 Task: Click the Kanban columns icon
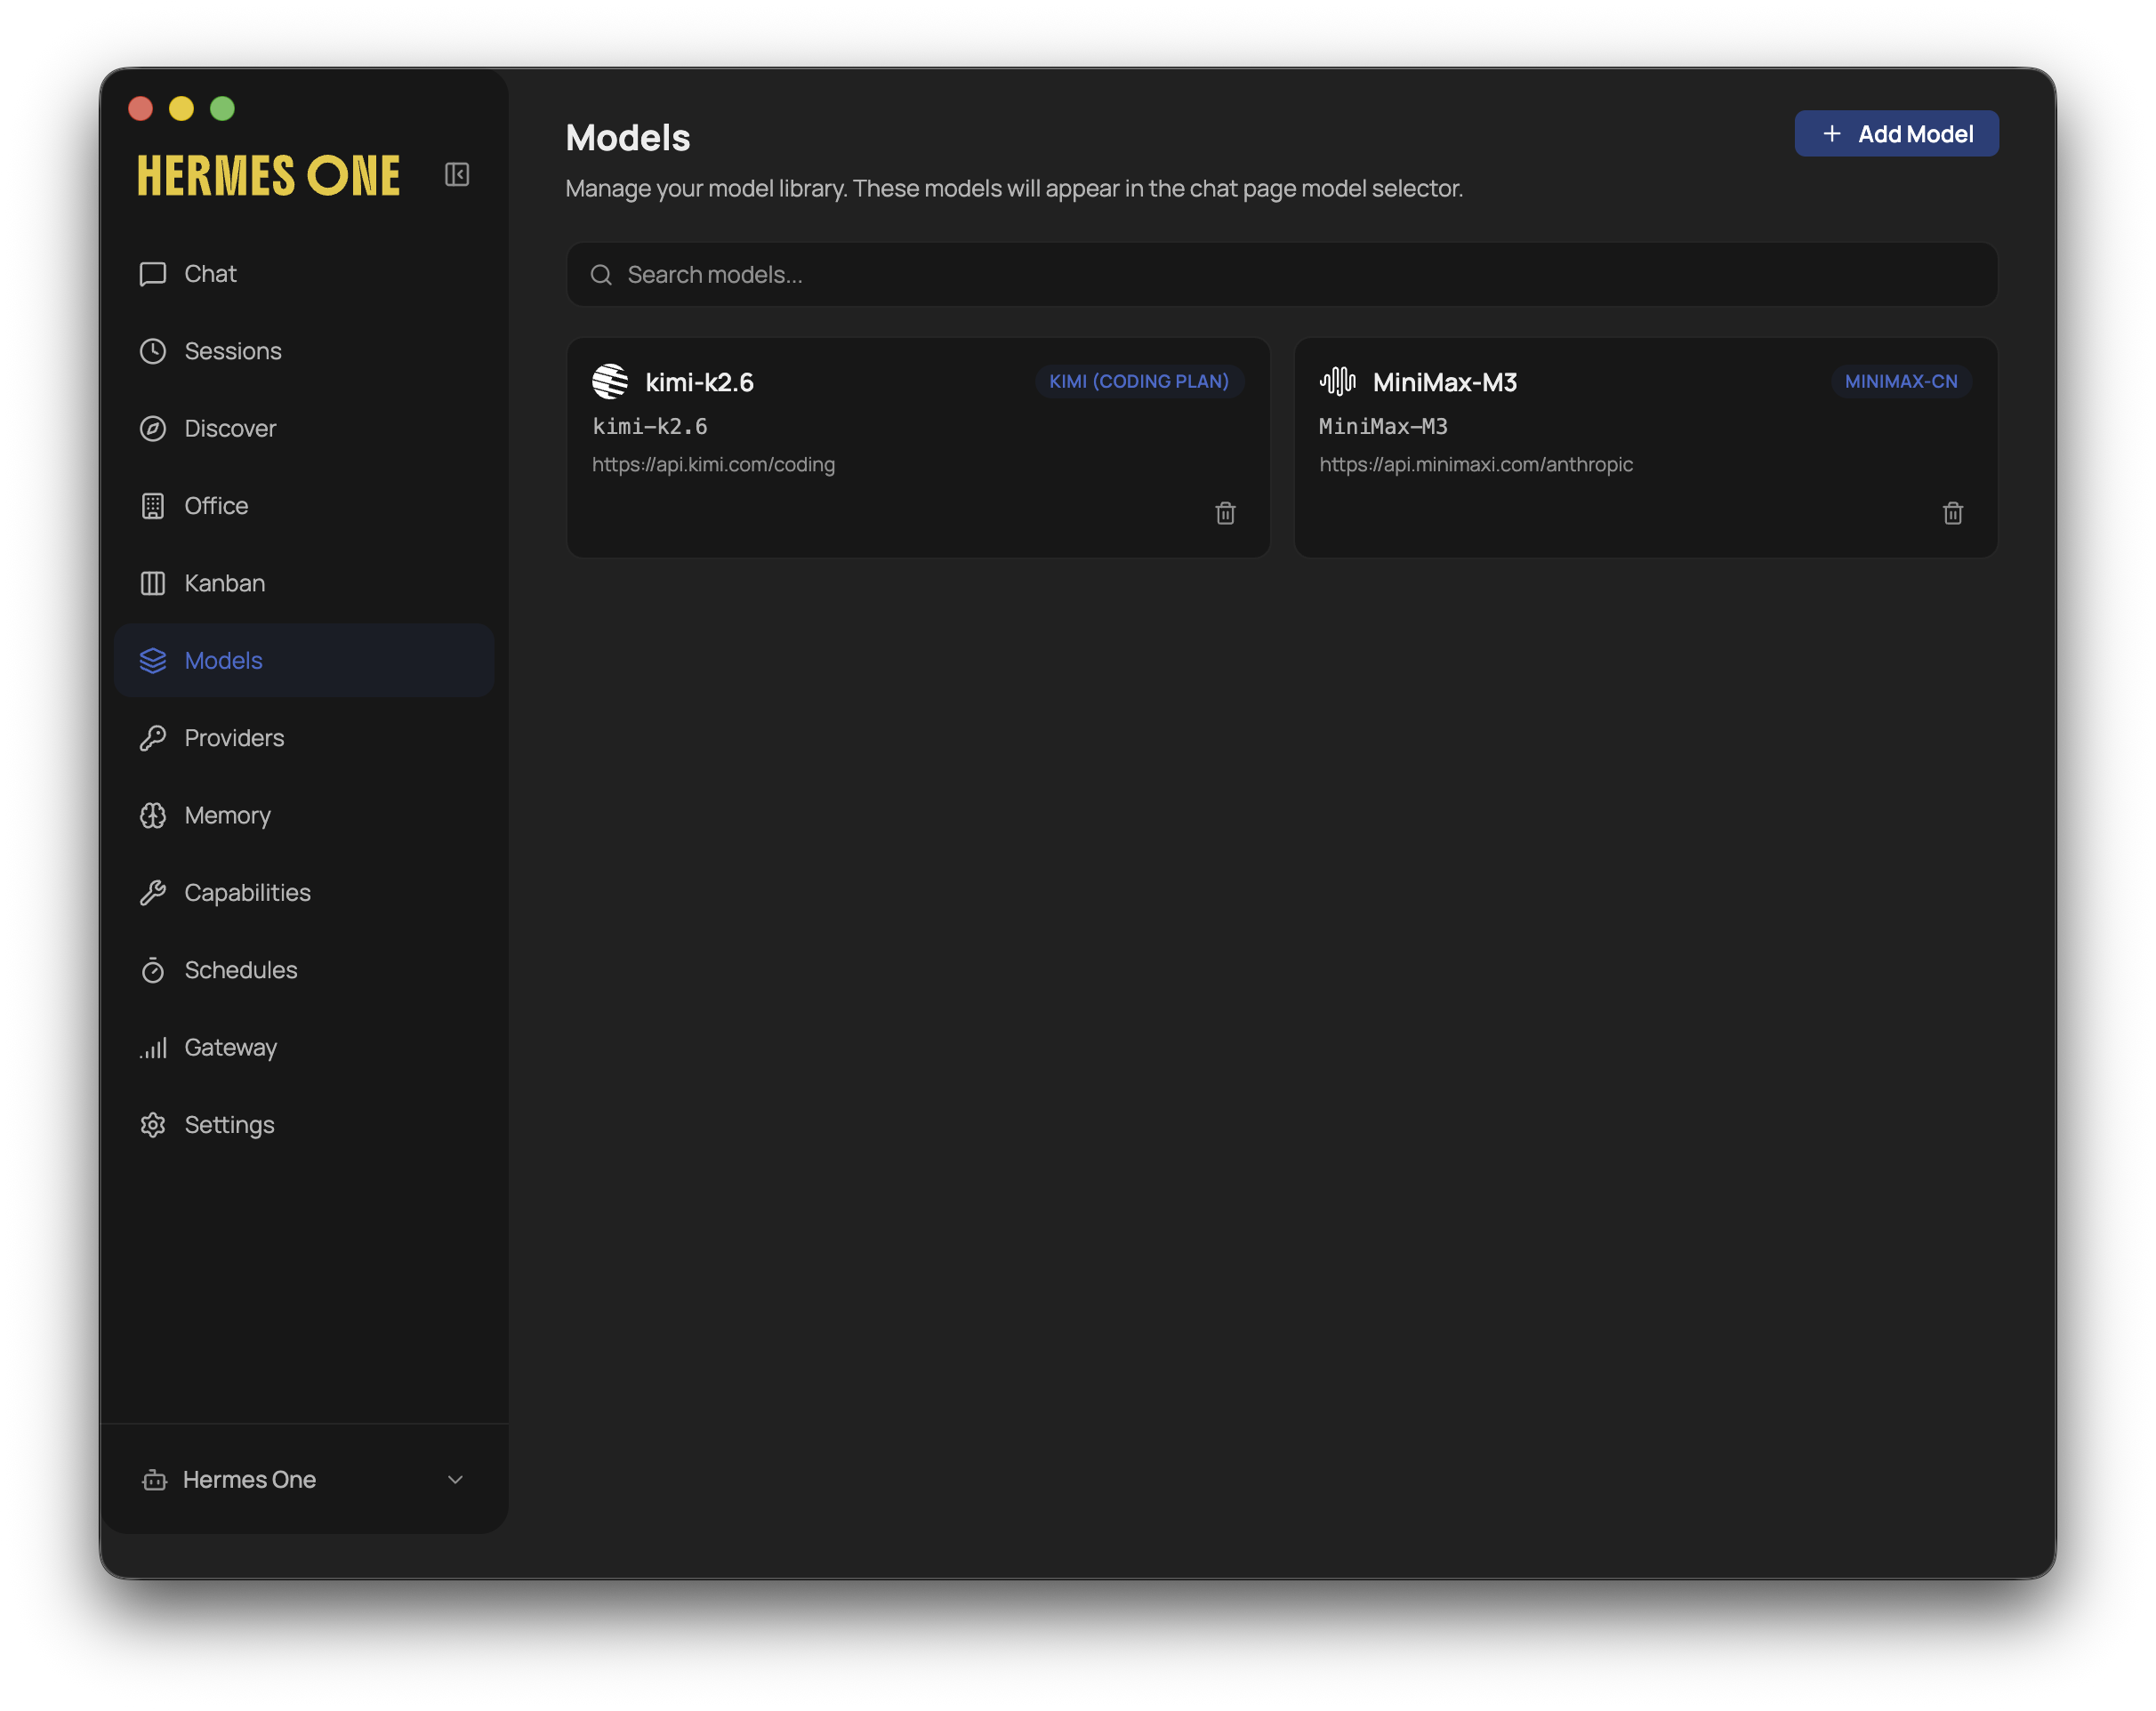153,583
